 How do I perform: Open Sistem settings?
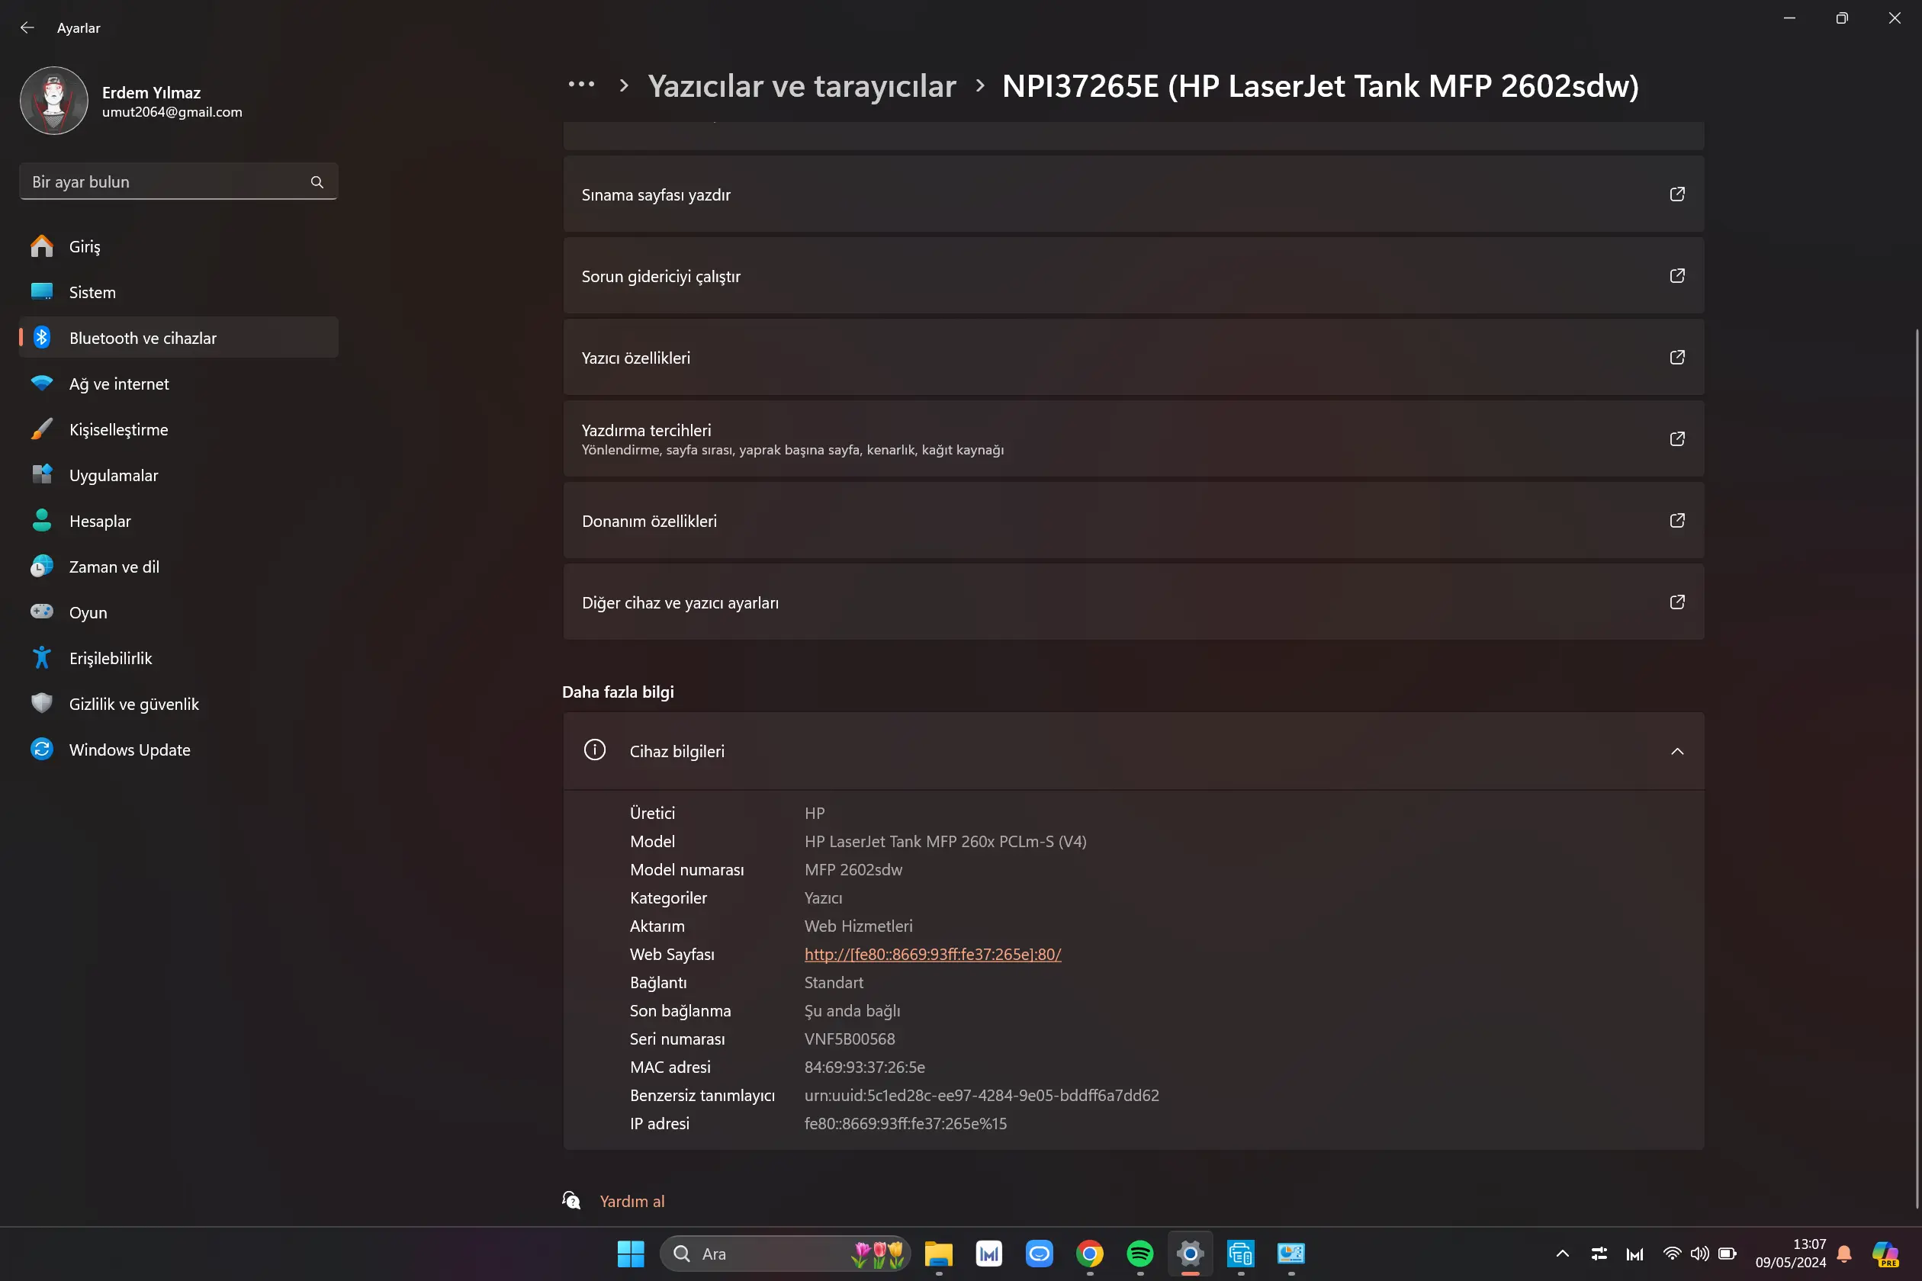tap(179, 291)
